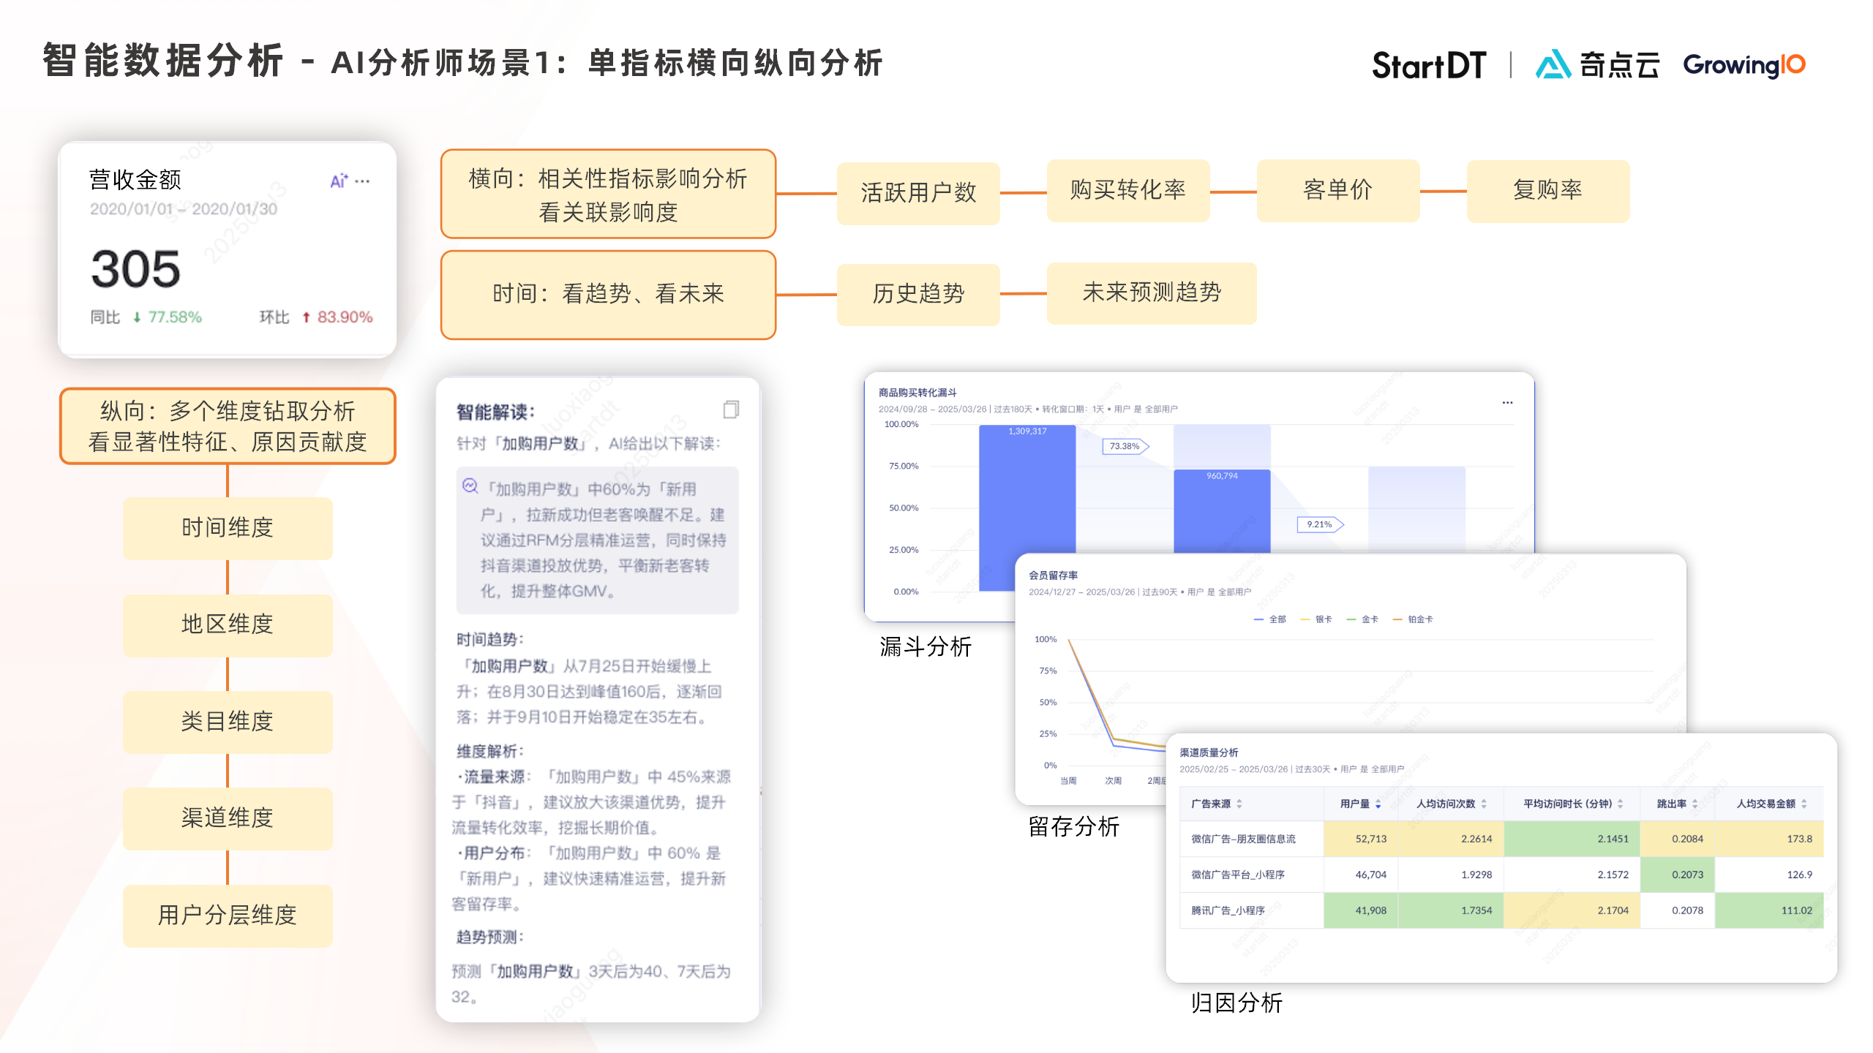
Task: Click the 金卡 green legend color marker
Action: 1351,619
